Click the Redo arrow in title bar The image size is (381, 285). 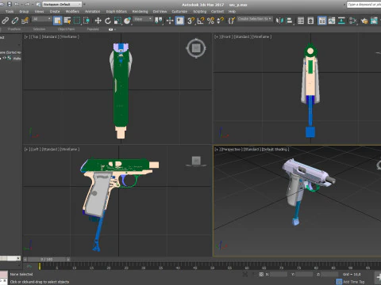pyautogui.click(x=28, y=4)
